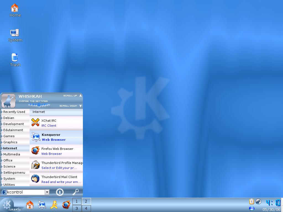This screenshot has height=212, width=283.
Task: Click the Thunderbird Mail Client entry text
Action: (x=61, y=179)
